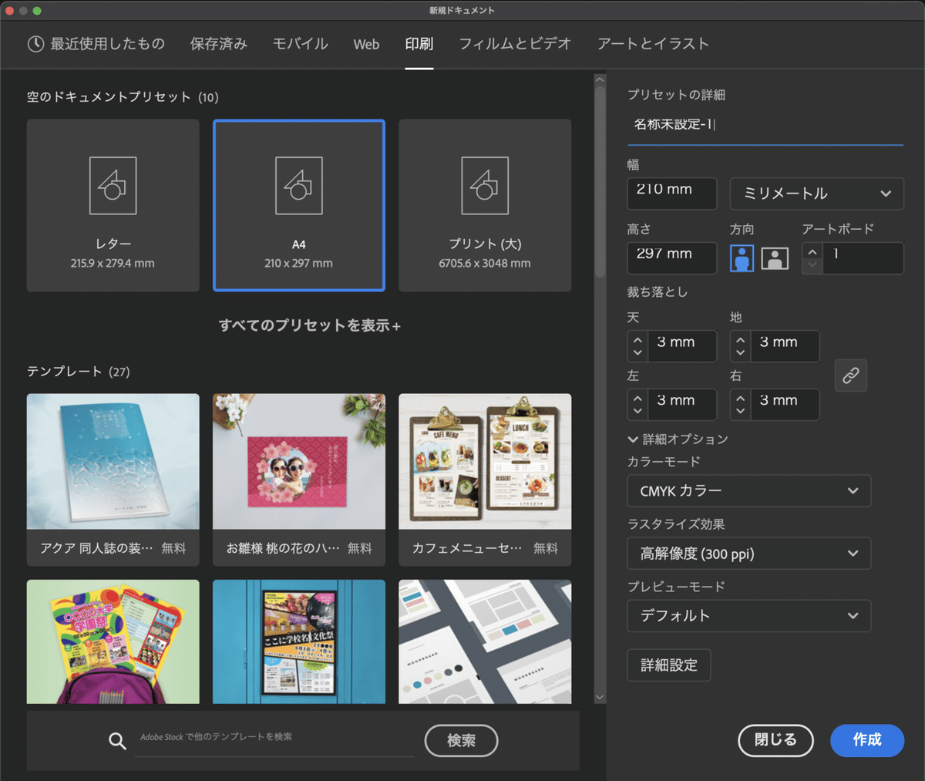Increase the artboard count arrow
This screenshot has height=781, width=925.
click(x=812, y=251)
